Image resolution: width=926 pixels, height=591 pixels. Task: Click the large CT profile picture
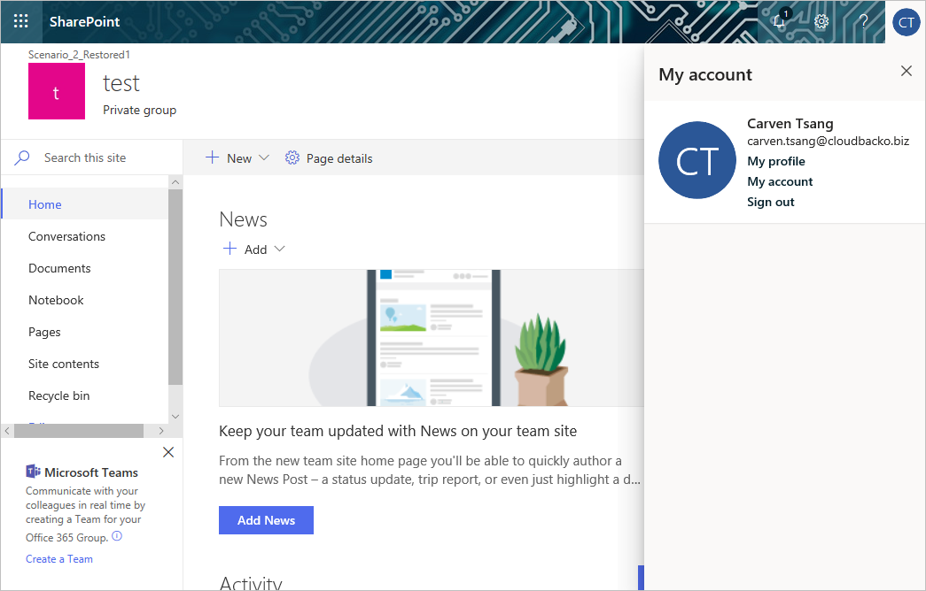point(697,160)
